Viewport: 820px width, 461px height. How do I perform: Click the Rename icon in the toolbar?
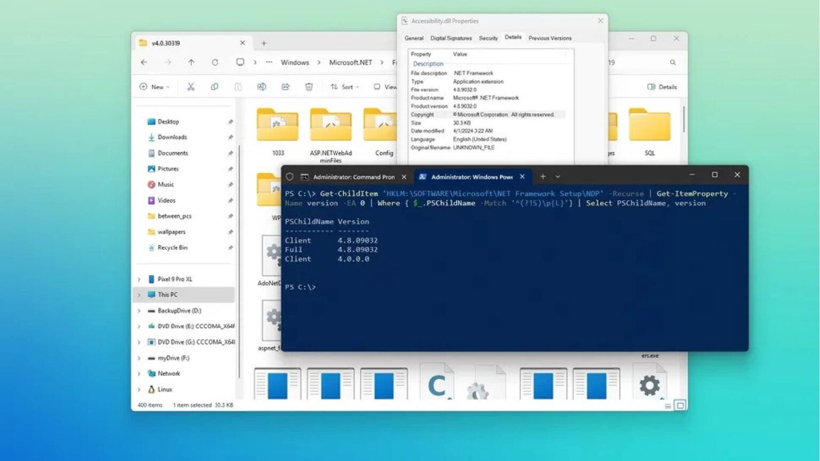point(262,86)
